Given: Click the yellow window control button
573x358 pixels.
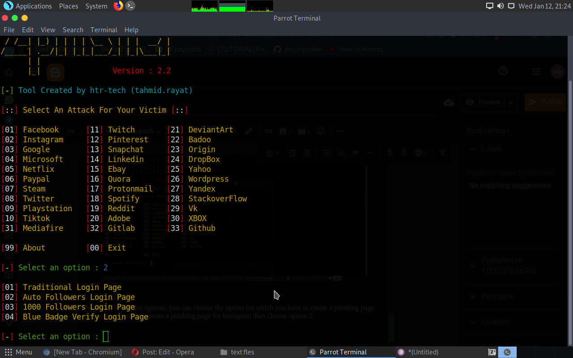Looking at the screenshot, I should (25, 18).
